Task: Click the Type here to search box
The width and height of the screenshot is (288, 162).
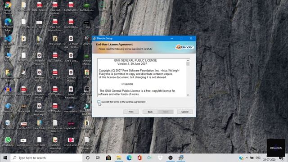Action: tap(46, 158)
